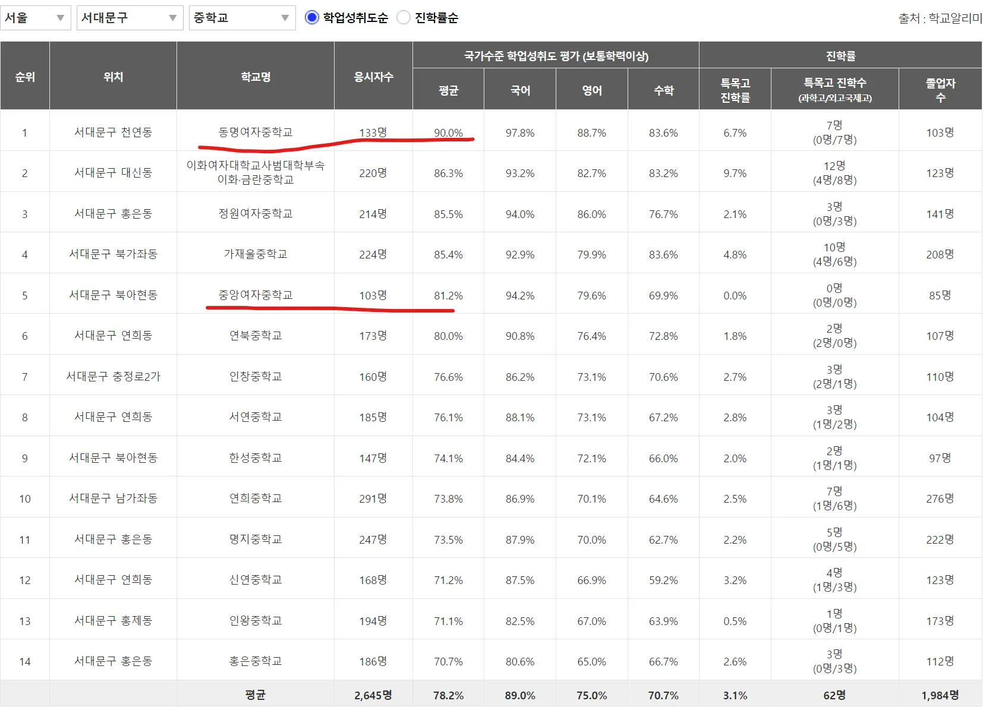Click school name 신연중학교
Screen dimensions: 983x710
point(256,579)
